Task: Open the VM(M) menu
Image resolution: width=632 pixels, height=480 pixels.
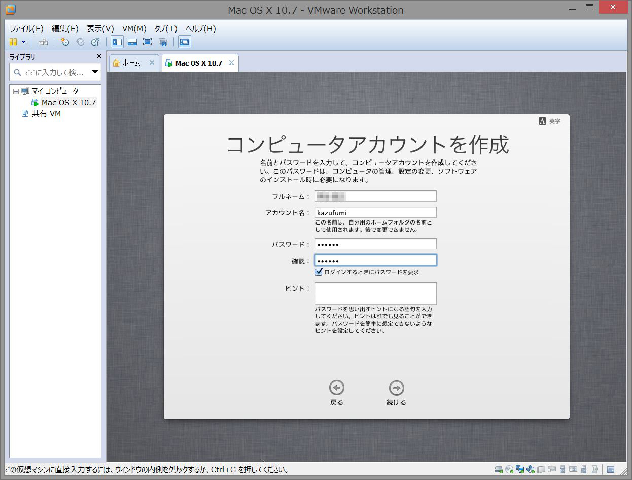Action: pos(134,28)
